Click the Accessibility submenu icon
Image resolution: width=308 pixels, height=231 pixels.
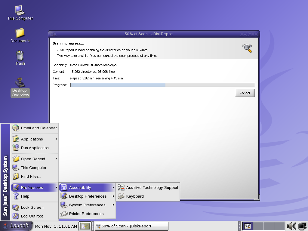pyautogui.click(x=64, y=187)
